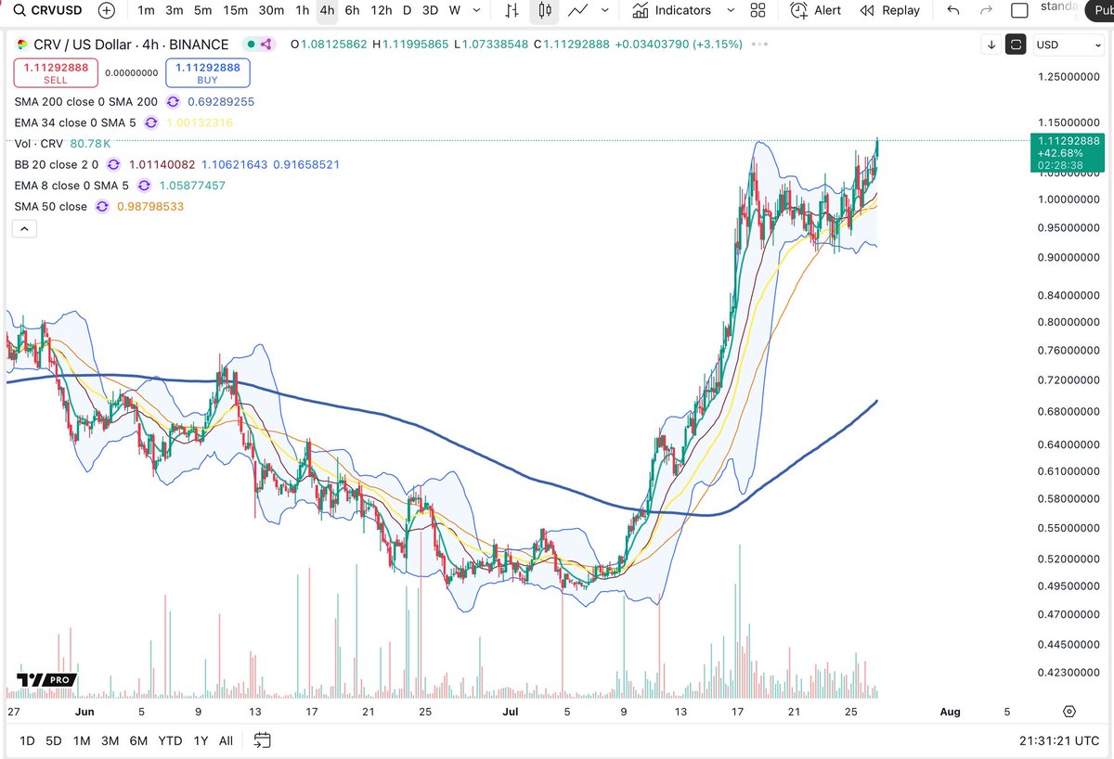Click the plus icon to compare symbols
Screen dimensions: 1114x759
click(107, 10)
